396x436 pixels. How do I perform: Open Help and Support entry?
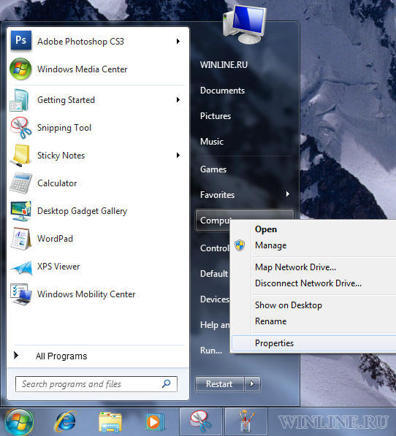point(215,325)
